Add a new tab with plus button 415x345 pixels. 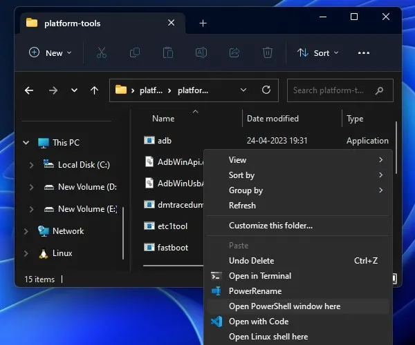[203, 23]
